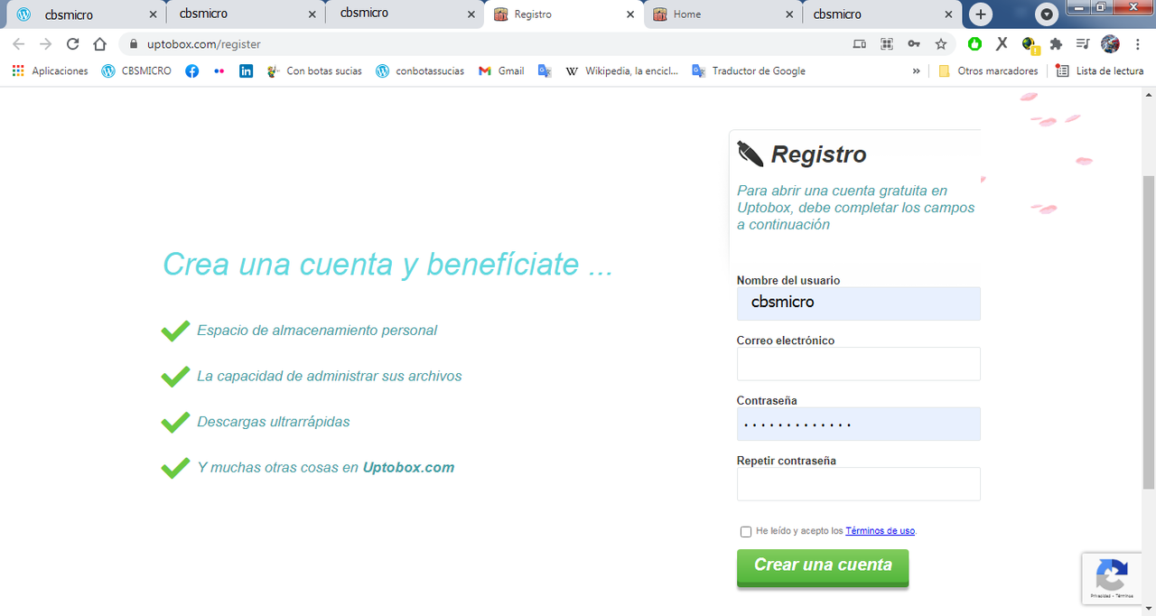
Task: Accept the Términos de uso checkbox
Action: click(746, 531)
